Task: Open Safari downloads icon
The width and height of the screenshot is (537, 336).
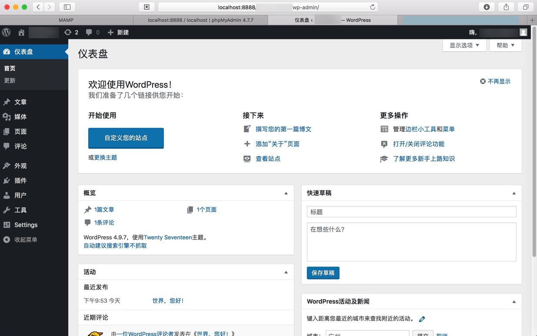Action: [x=487, y=7]
